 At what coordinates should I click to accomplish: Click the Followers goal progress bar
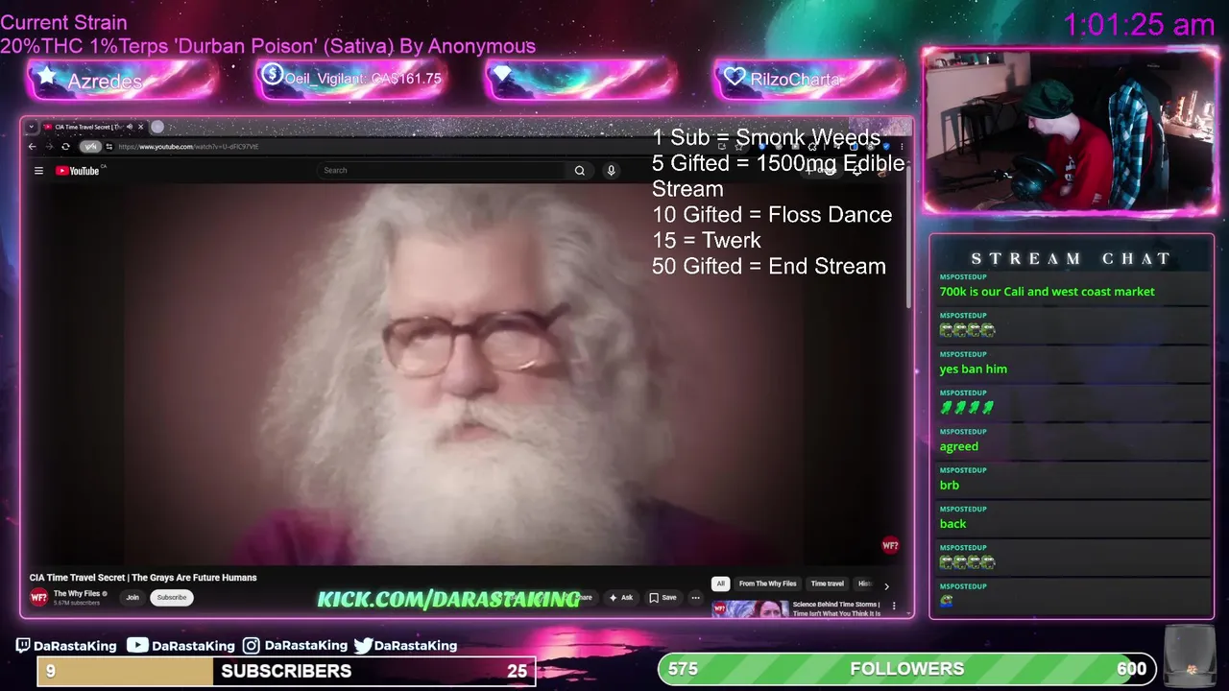(x=908, y=669)
